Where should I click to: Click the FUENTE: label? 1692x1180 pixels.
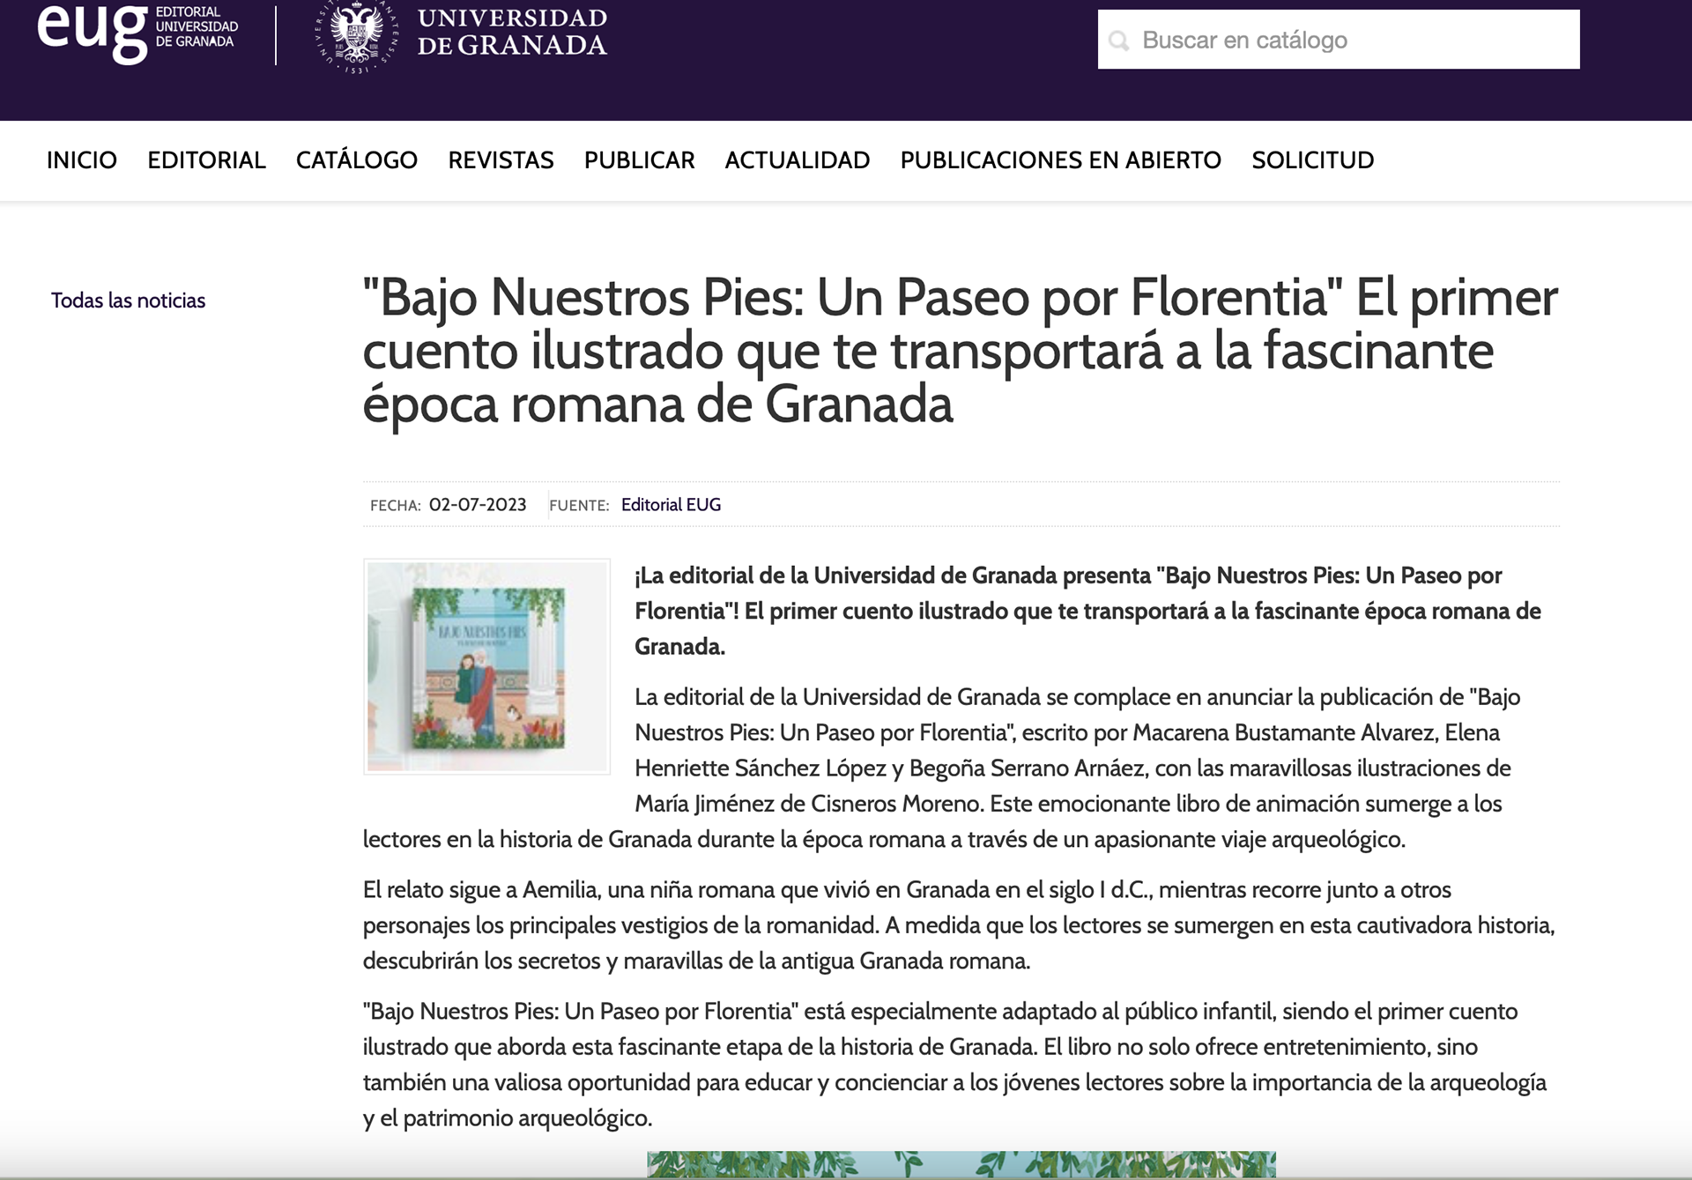tap(579, 506)
